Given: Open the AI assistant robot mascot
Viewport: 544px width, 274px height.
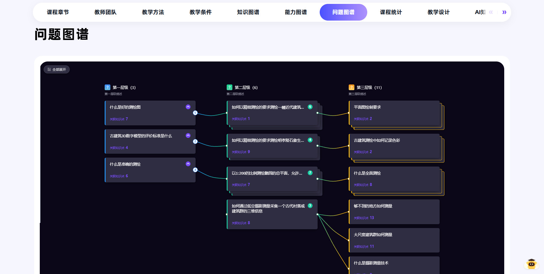Looking at the screenshot, I should click(x=531, y=264).
